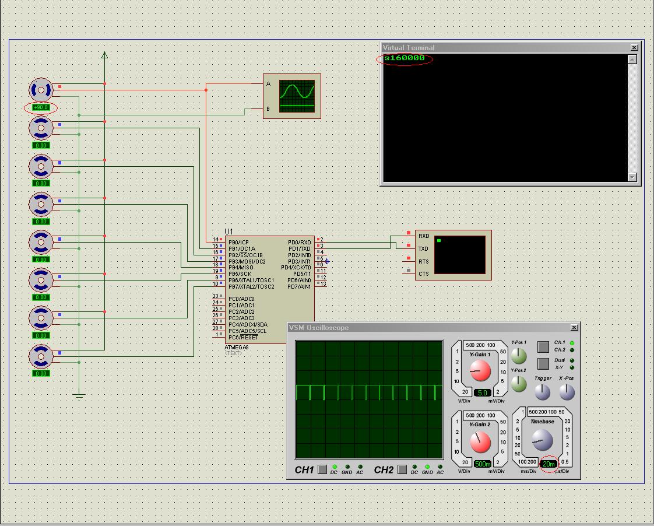Click the Y-Pos 1 green knob
The height and width of the screenshot is (526, 654).
click(518, 356)
